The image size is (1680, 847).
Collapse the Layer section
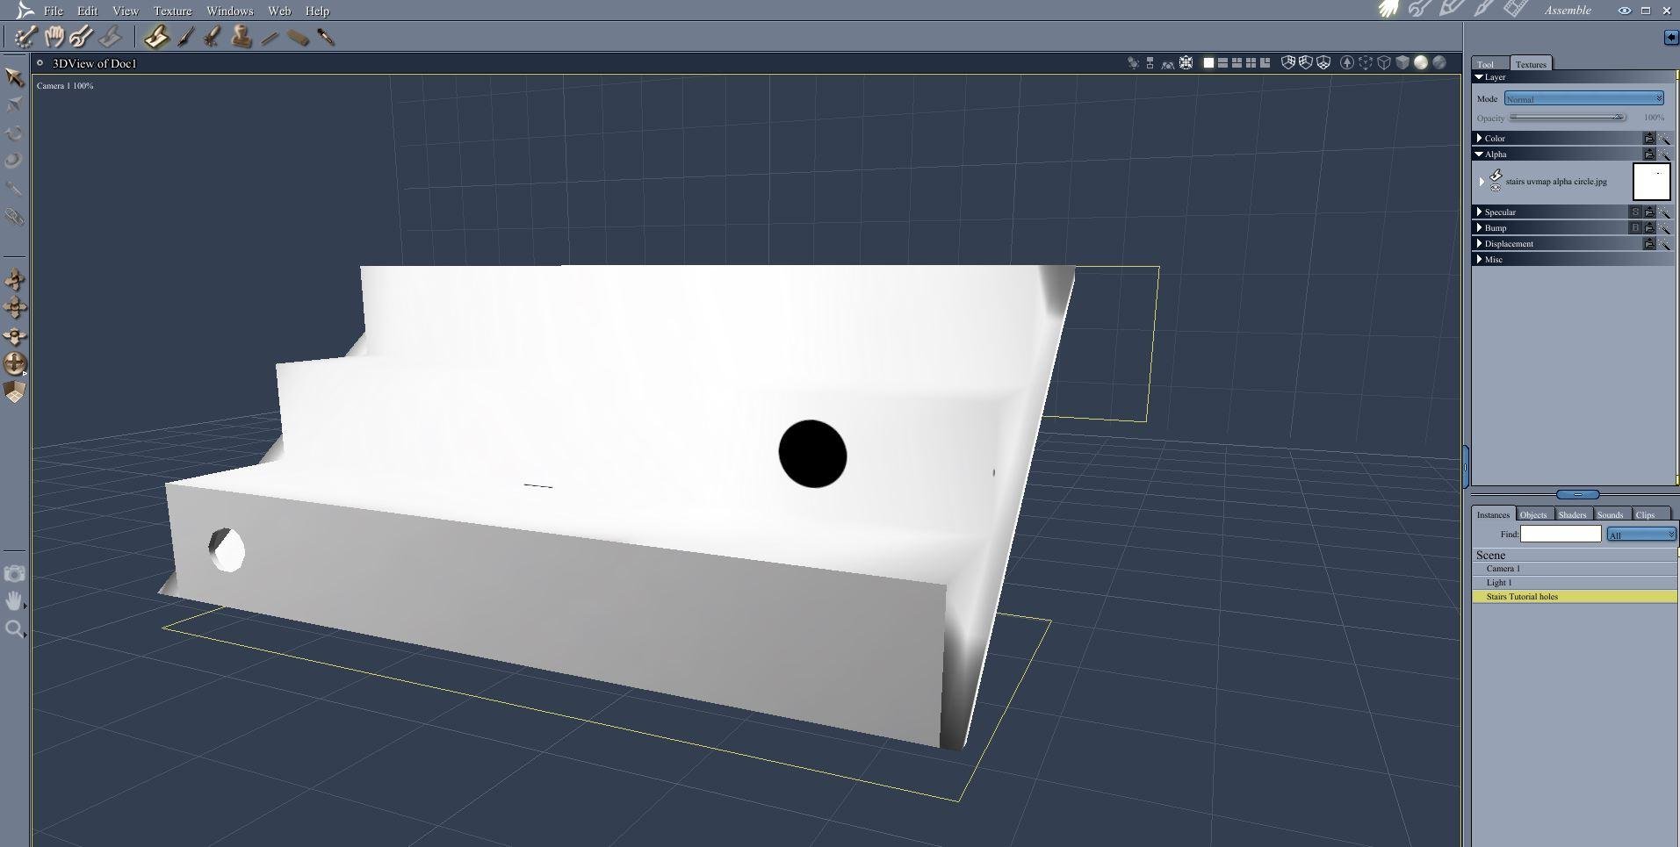(1479, 77)
